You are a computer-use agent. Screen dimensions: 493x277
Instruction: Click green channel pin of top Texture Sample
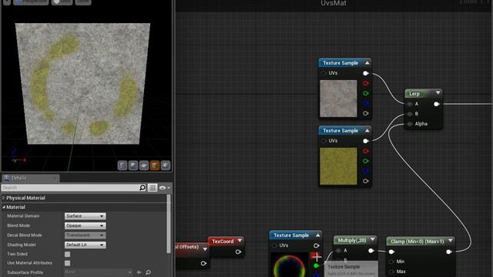[365, 93]
